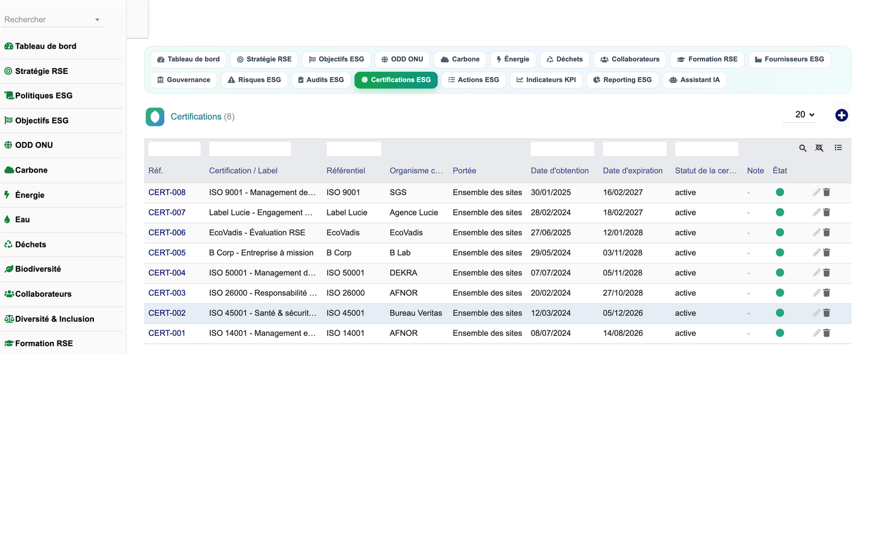This screenshot has width=870, height=538.
Task: Open Formation RSE top tab
Action: [707, 59]
